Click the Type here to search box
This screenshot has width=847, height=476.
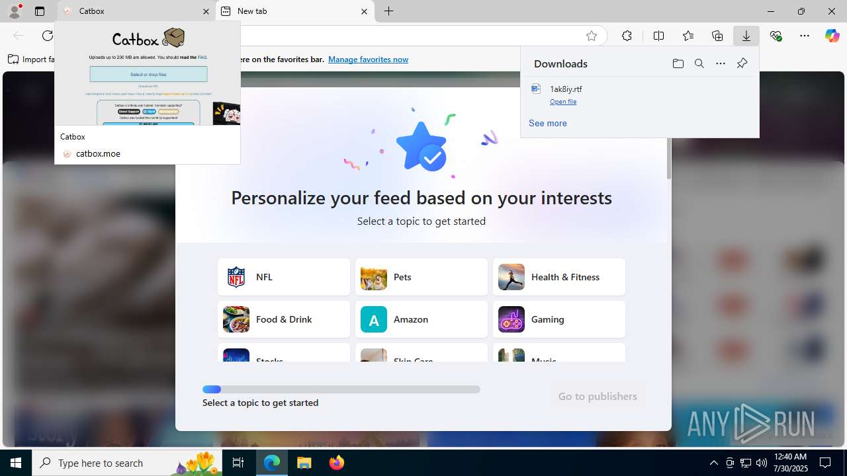pyautogui.click(x=127, y=463)
